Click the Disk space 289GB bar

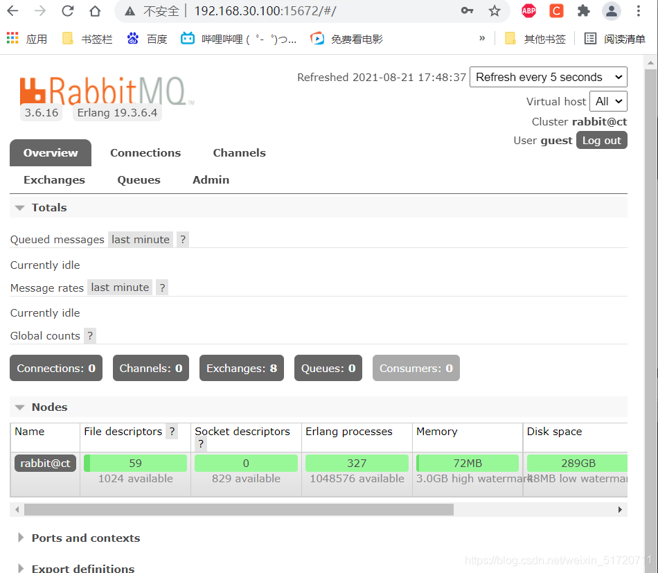click(578, 463)
